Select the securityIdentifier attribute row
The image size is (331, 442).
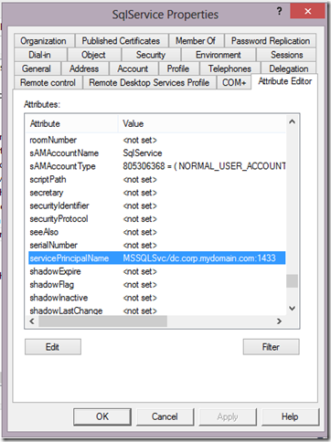pos(156,205)
